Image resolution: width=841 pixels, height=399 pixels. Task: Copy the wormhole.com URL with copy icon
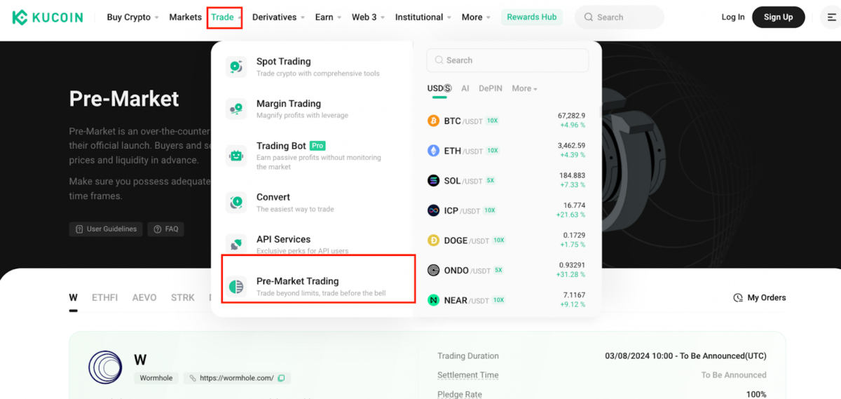point(281,378)
